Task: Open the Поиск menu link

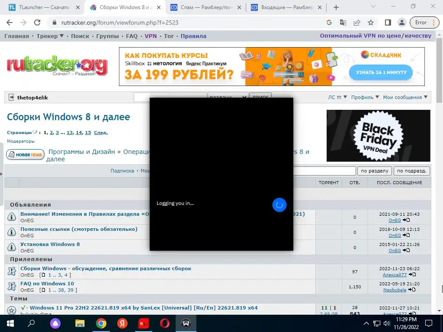Action: point(80,36)
